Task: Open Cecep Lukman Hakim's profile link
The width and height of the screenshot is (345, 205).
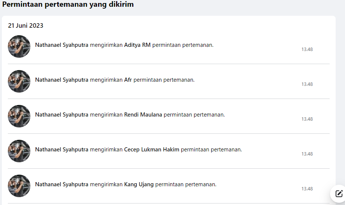Action: click(152, 150)
